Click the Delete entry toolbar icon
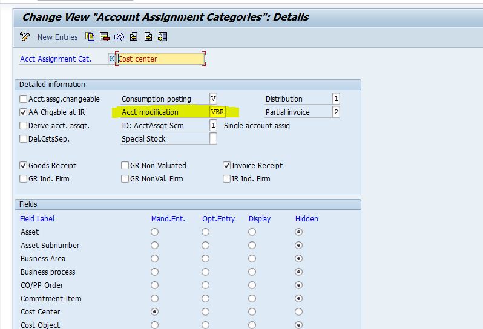 click(105, 37)
